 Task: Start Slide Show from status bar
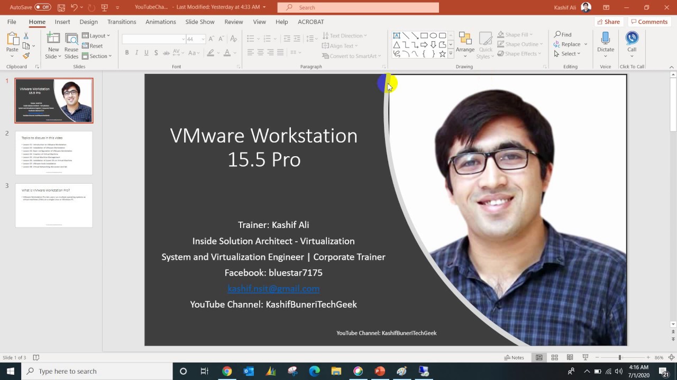(585, 357)
